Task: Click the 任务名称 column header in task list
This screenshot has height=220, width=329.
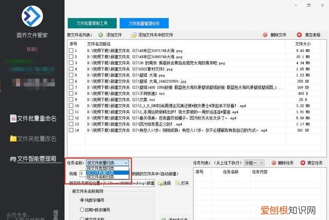Action: [x=231, y=172]
